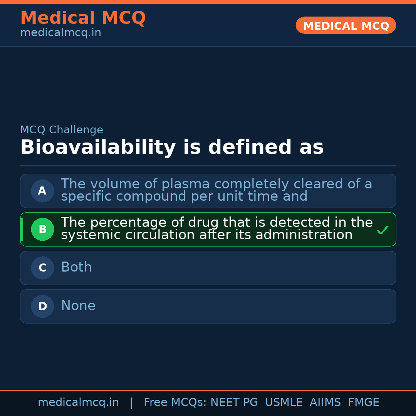Click FMGE in the footer

click(363, 403)
